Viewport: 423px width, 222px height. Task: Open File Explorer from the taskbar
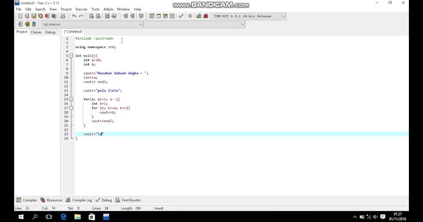(78, 217)
